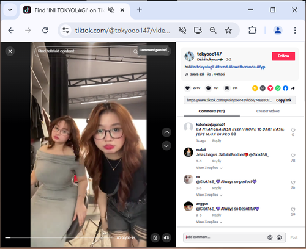
Task: Open site information icon in address bar
Action: [65, 31]
